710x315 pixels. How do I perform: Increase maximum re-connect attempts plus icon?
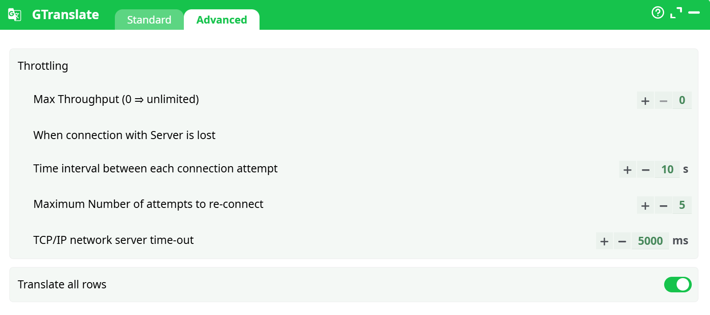[x=645, y=205]
